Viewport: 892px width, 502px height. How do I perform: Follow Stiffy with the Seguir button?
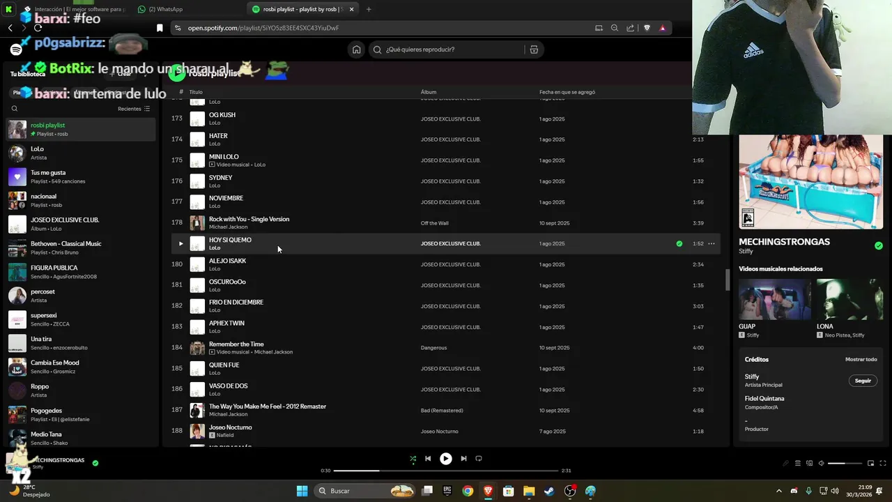[863, 381]
